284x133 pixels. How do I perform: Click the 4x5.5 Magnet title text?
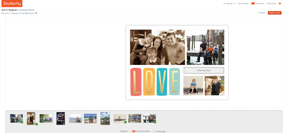pos(10,10)
